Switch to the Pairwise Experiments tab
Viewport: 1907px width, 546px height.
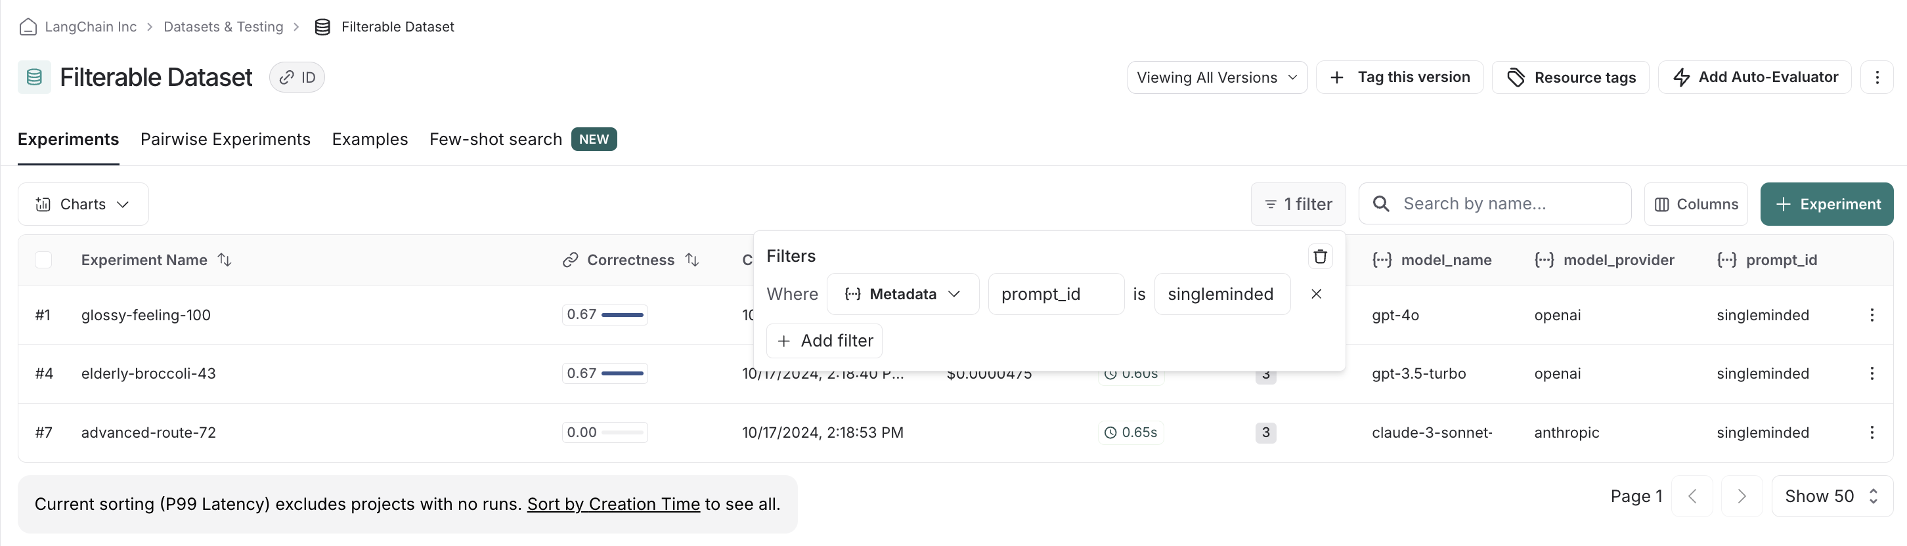point(225,139)
